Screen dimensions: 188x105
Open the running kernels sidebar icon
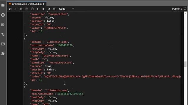tap(3, 15)
